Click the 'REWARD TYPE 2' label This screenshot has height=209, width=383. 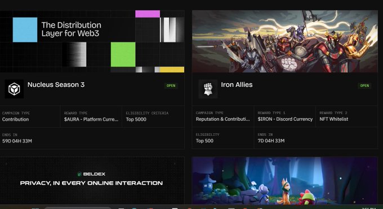pyautogui.click(x=333, y=113)
